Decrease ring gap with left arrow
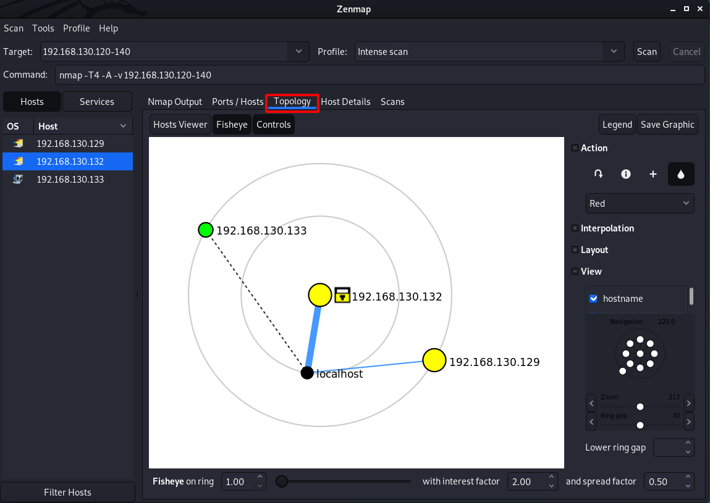This screenshot has height=503, width=710. coord(591,422)
